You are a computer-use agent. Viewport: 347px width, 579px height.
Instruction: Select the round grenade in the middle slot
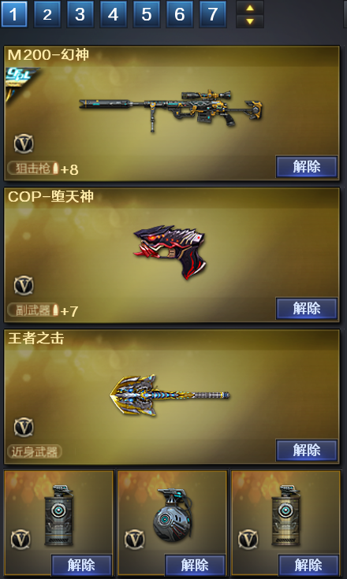click(x=173, y=515)
